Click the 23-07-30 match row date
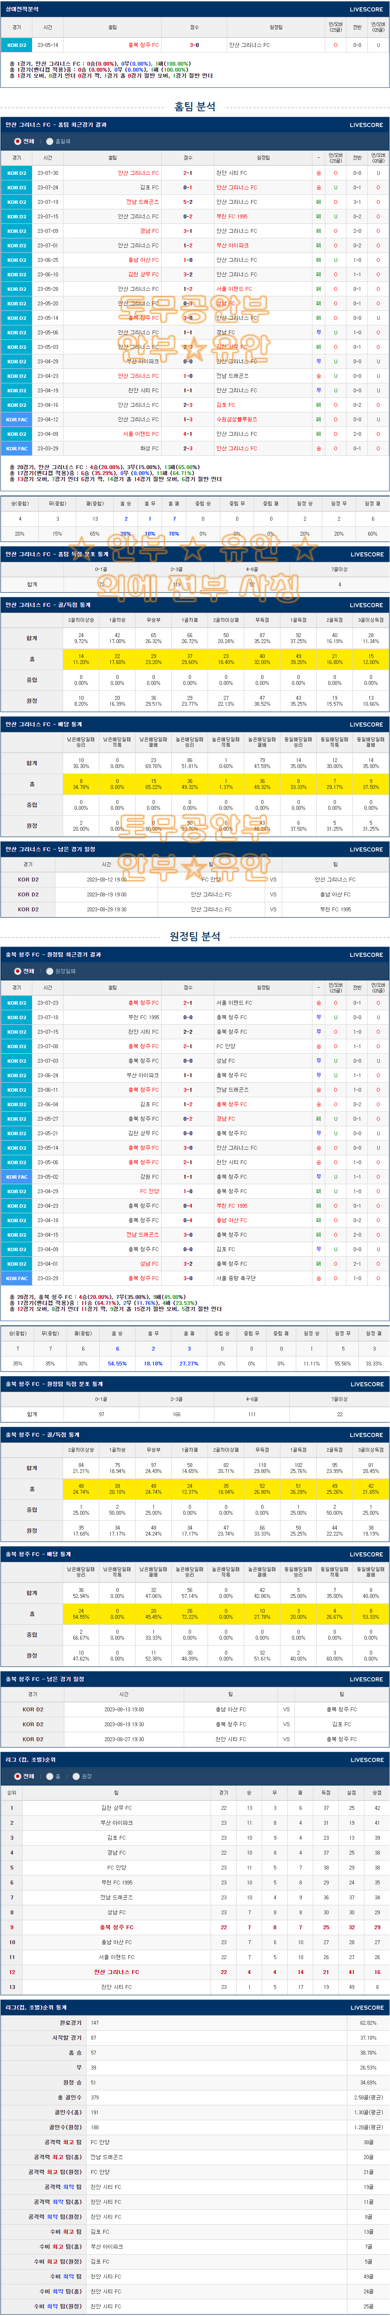The image size is (390, 2316). tap(48, 174)
